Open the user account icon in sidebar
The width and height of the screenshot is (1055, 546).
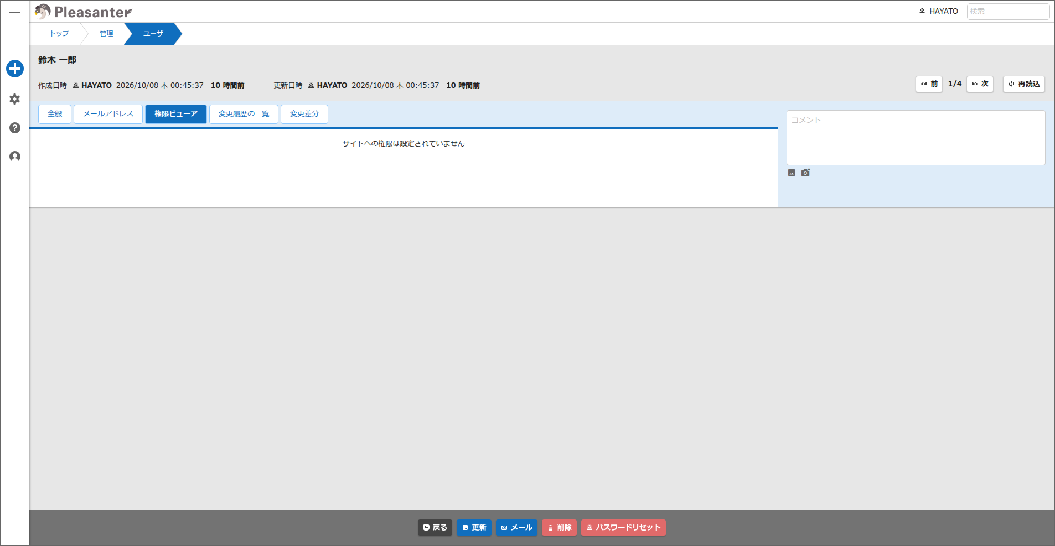(x=15, y=157)
